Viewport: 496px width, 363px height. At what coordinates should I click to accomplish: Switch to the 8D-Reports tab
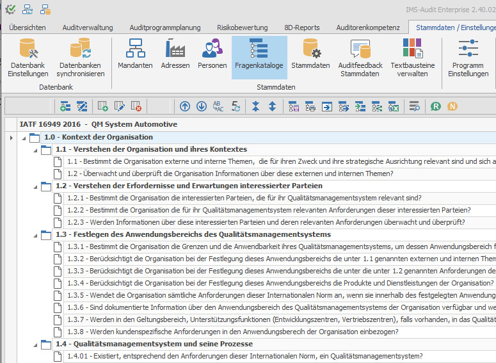pos(302,28)
